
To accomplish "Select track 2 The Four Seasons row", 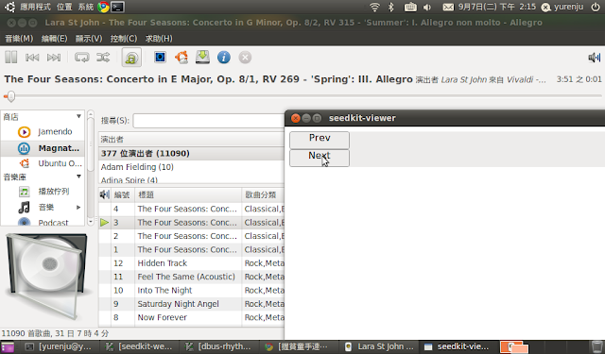I will click(192, 236).
